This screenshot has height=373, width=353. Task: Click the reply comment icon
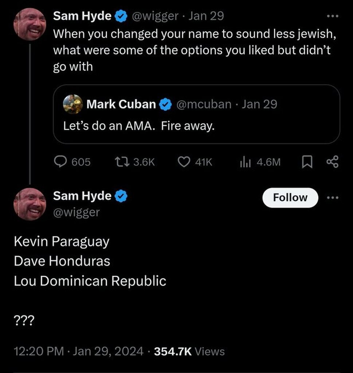point(60,161)
